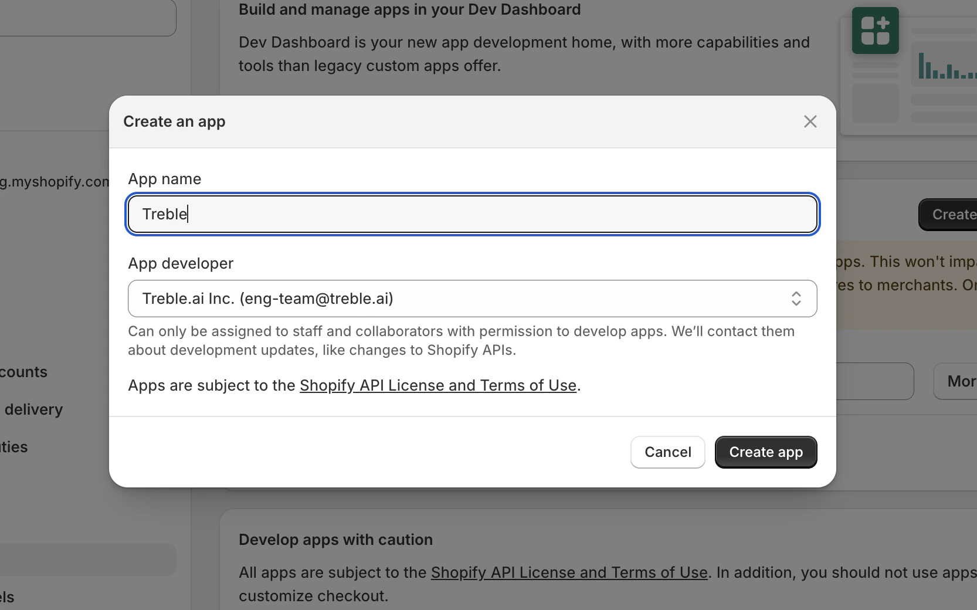The width and height of the screenshot is (977, 610).
Task: Click the 'Create an app' dialog title
Action: pyautogui.click(x=174, y=121)
